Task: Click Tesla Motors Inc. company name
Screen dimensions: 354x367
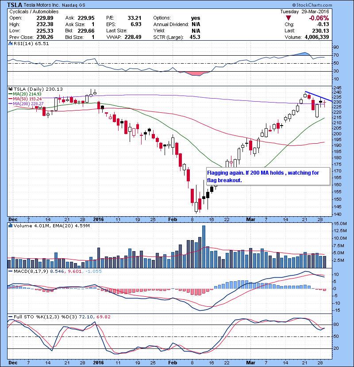Action: point(42,5)
